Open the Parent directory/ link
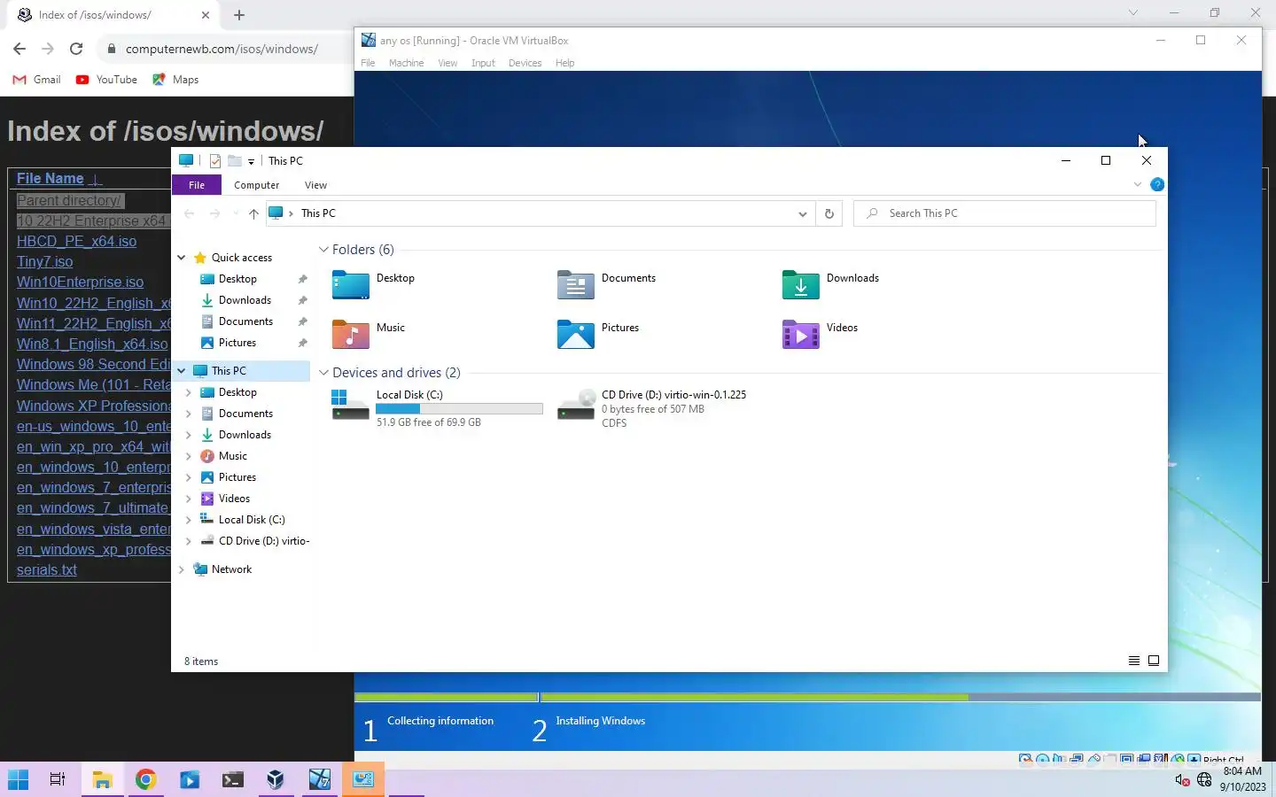The image size is (1276, 797). [x=70, y=201]
